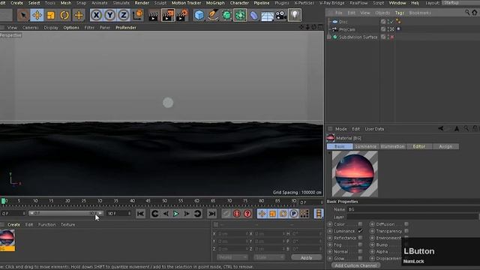Toggle the position key P button
This screenshot has height=270, width=480.
[x=293, y=214]
